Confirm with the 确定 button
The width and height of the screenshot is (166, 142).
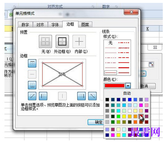point(96,122)
